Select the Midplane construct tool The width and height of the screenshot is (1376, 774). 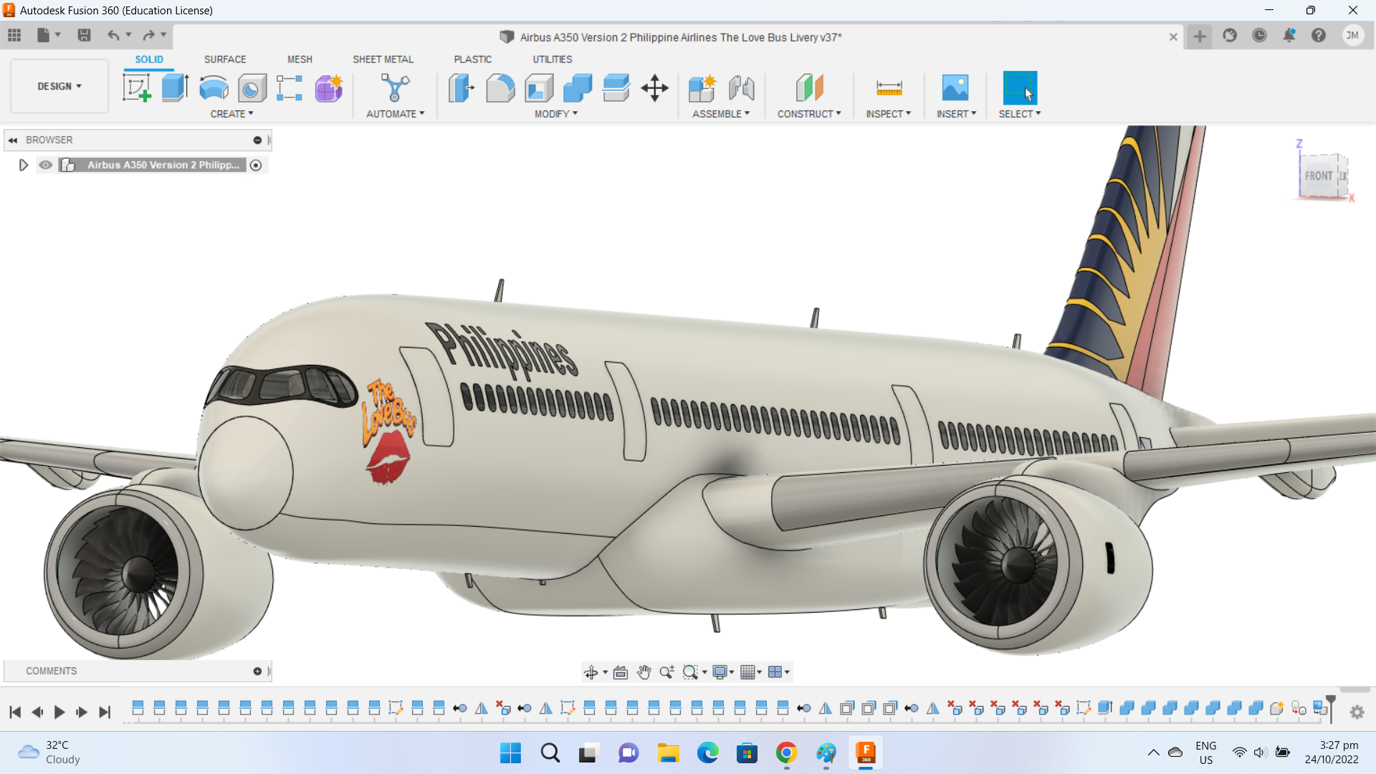click(809, 88)
